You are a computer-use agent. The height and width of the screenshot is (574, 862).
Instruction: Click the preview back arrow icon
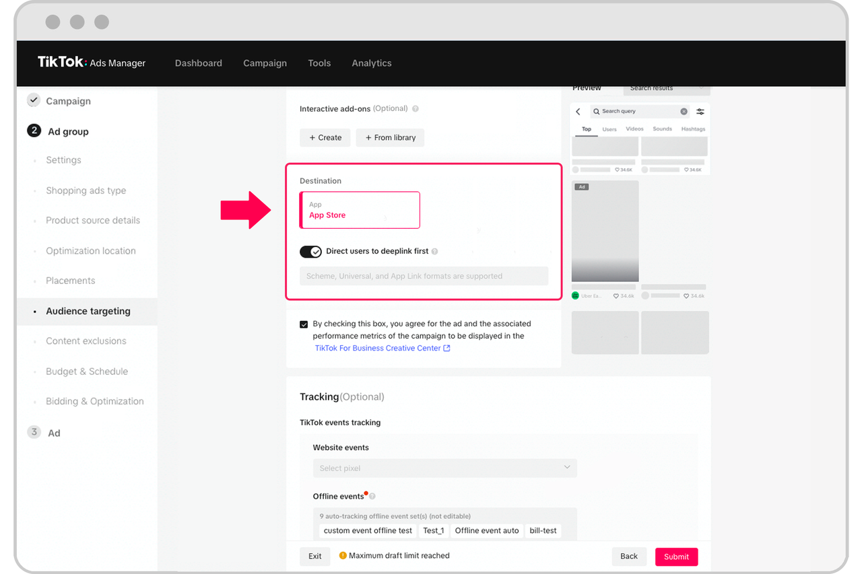click(x=578, y=112)
